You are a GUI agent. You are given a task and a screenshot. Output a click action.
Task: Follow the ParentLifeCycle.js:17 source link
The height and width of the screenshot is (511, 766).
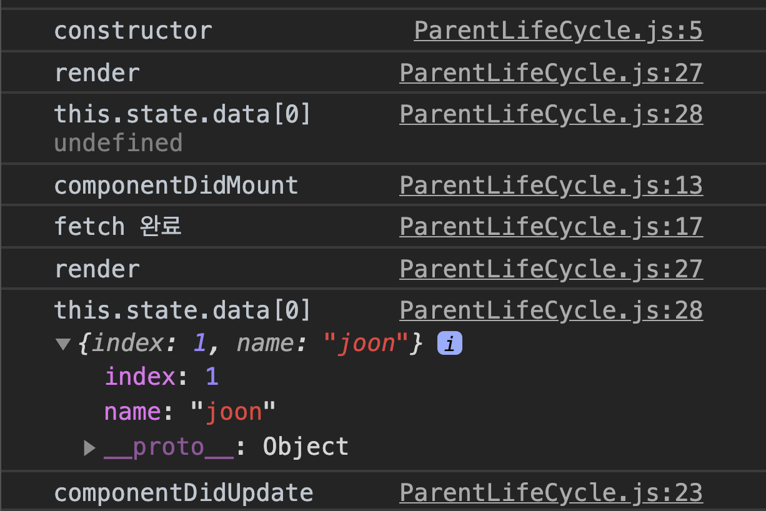[551, 227]
